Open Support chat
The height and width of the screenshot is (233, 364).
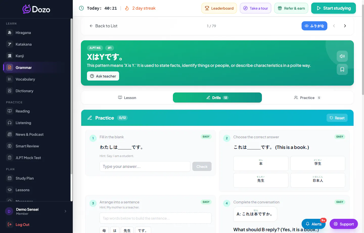[344, 224]
